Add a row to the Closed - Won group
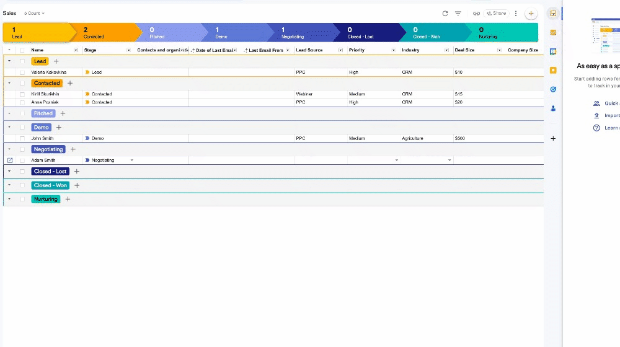 click(77, 185)
